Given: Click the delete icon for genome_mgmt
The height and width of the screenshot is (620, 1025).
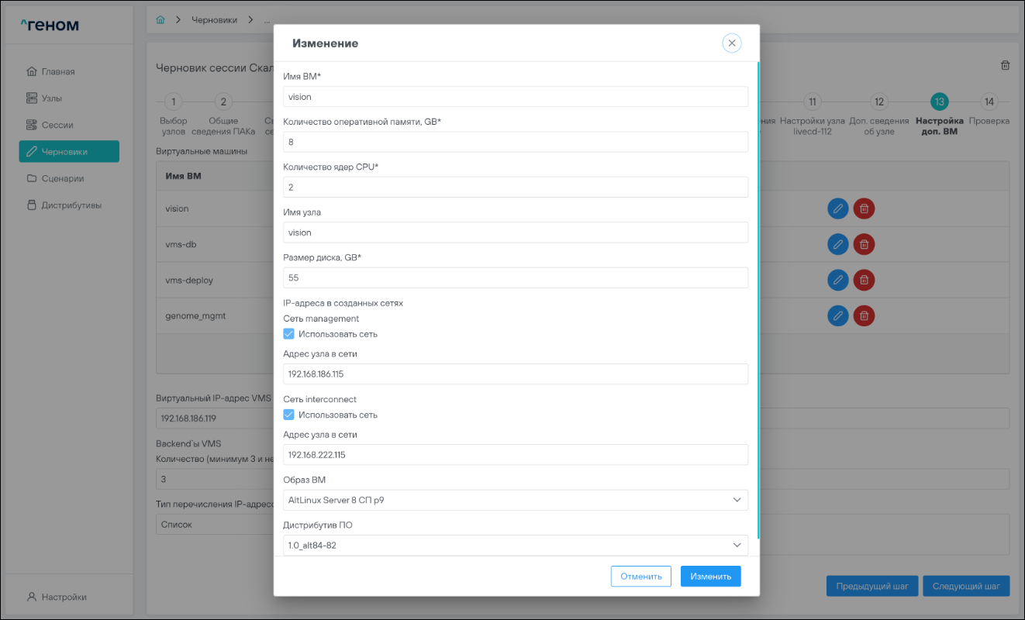Looking at the screenshot, I should click(x=864, y=315).
